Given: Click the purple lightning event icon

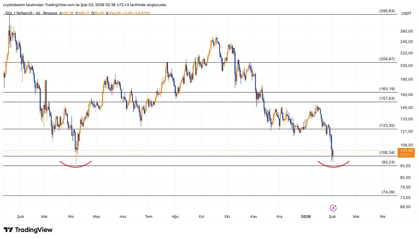Looking at the screenshot, I should pos(333,208).
